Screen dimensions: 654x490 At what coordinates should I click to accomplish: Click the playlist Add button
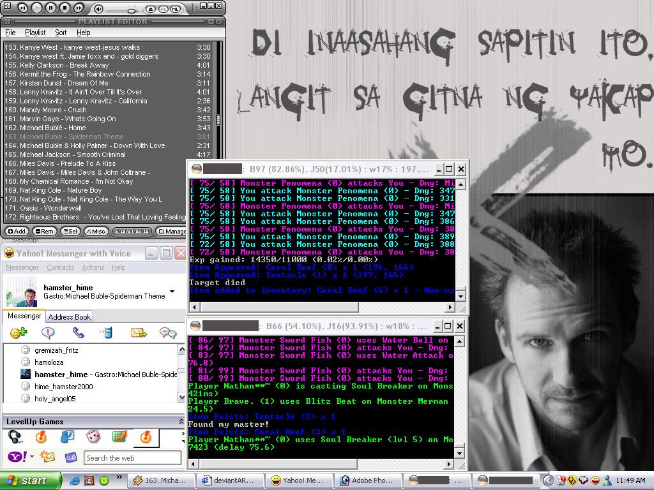[x=17, y=231]
